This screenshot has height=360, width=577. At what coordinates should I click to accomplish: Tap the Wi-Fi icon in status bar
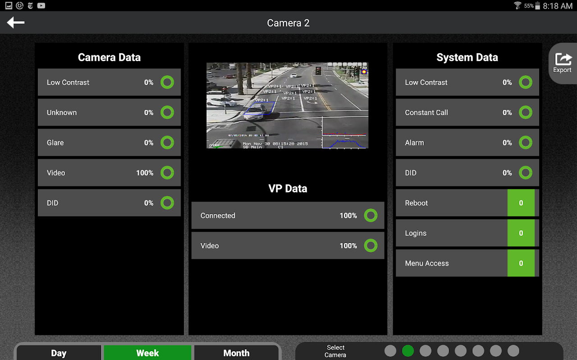coord(517,6)
